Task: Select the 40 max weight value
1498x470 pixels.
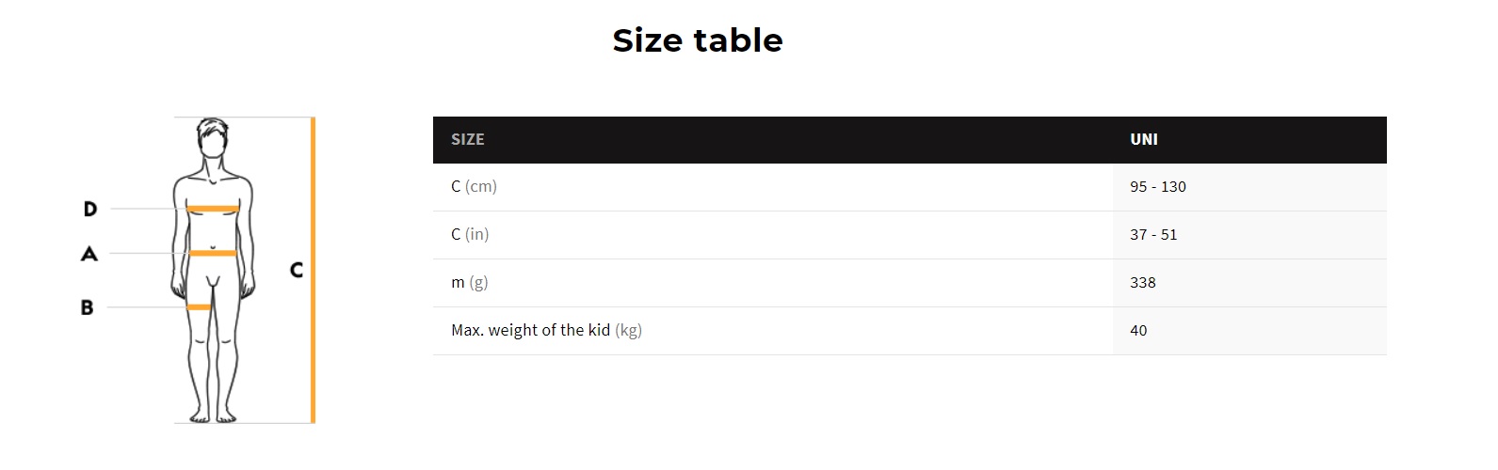Action: (x=1138, y=330)
